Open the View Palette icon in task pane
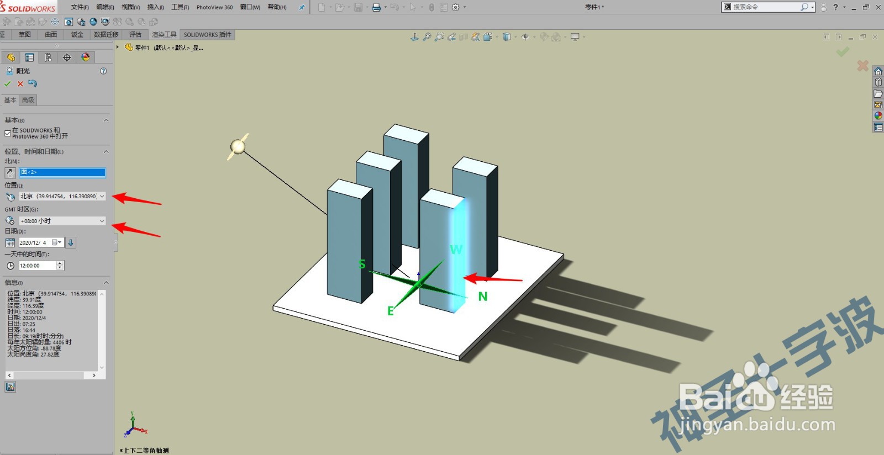Viewport: 884px width, 455px height. (x=878, y=105)
